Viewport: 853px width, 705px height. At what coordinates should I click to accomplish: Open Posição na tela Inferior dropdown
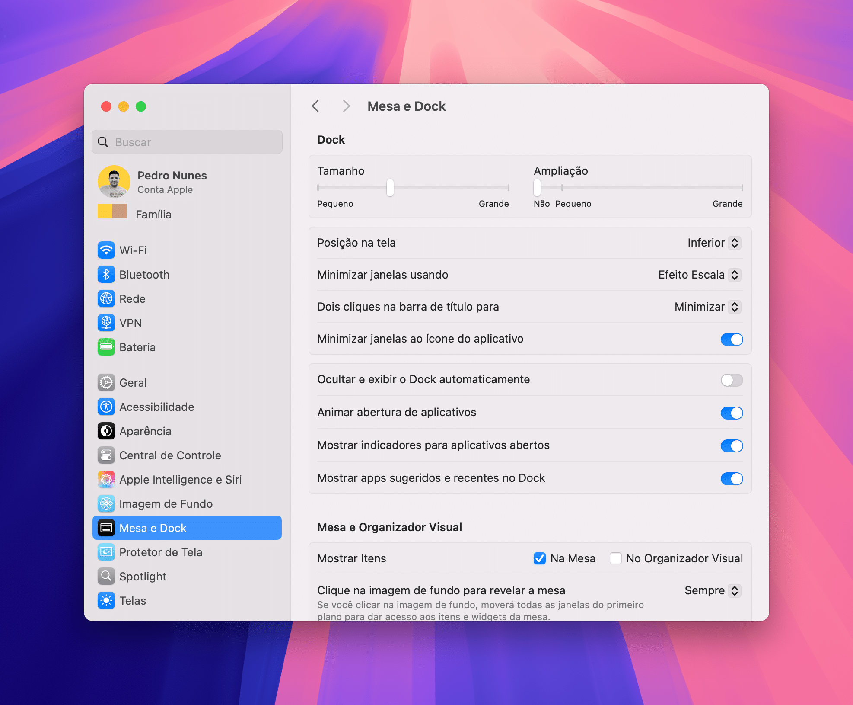(714, 243)
